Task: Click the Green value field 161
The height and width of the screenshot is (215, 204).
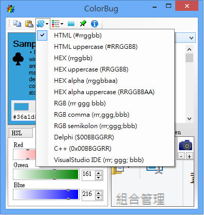Action: click(88, 175)
